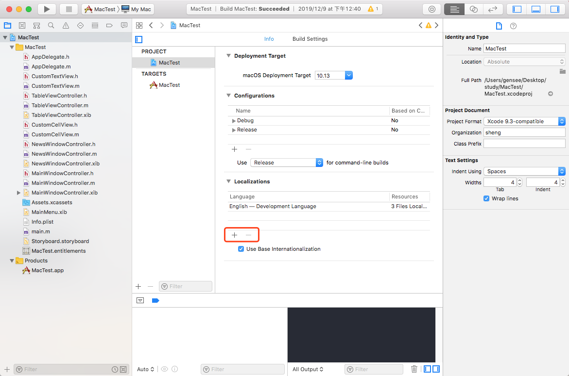Show the Quick Help inspector

pyautogui.click(x=513, y=26)
